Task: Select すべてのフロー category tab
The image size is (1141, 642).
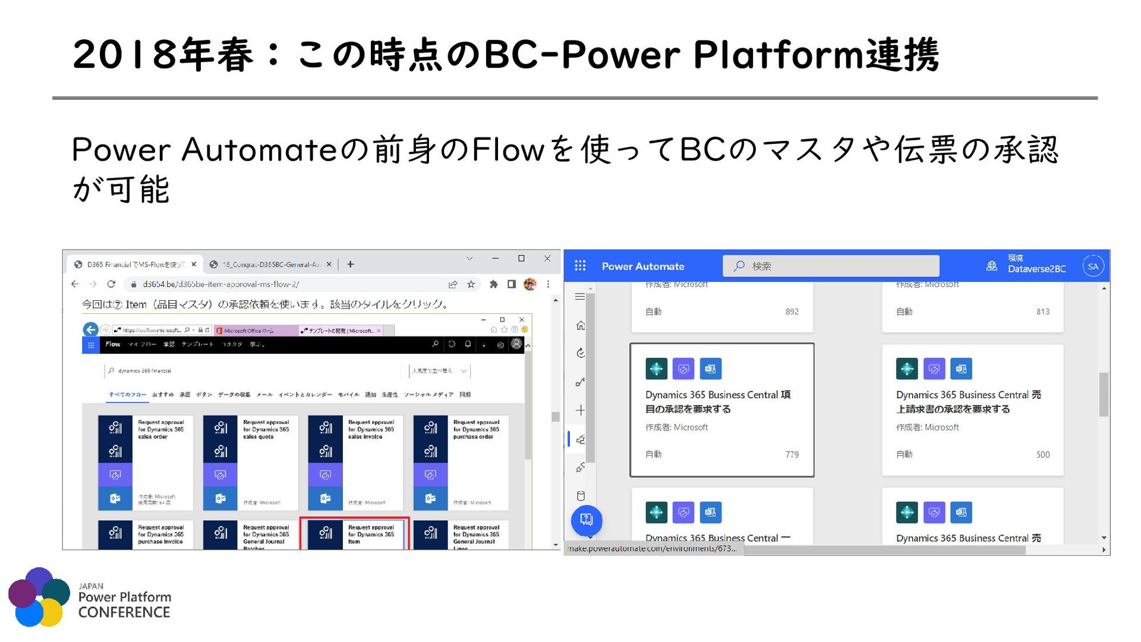Action: pos(127,395)
